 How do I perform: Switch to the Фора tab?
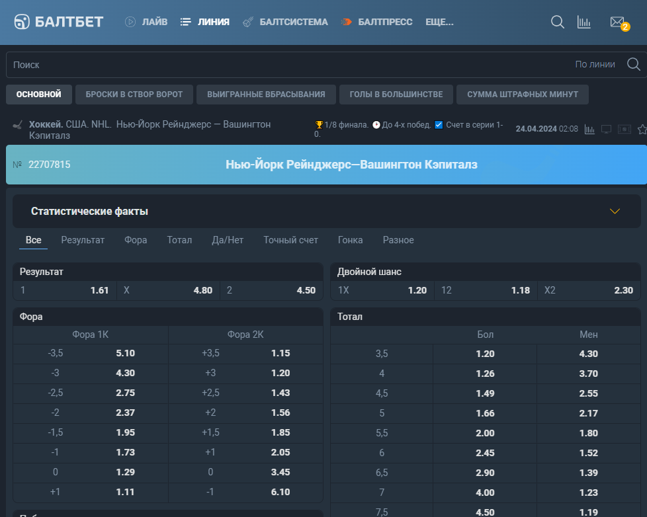pos(136,240)
